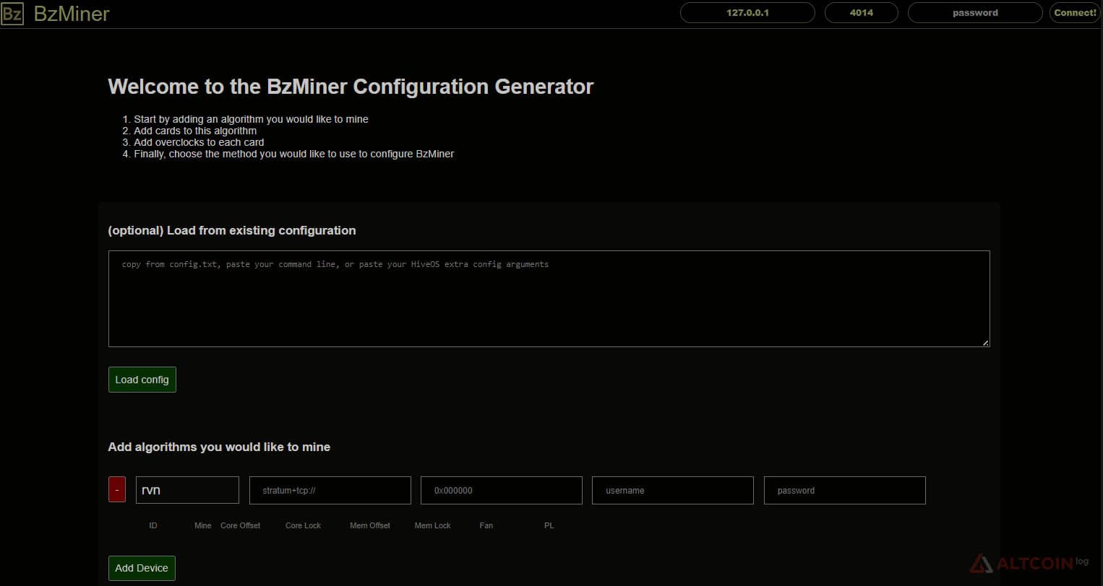Click the textarea resize handle
This screenshot has width=1103, height=586.
(985, 343)
